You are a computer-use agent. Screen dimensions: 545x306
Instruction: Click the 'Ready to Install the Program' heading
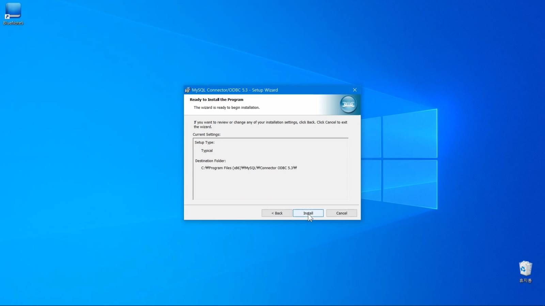[x=217, y=100]
